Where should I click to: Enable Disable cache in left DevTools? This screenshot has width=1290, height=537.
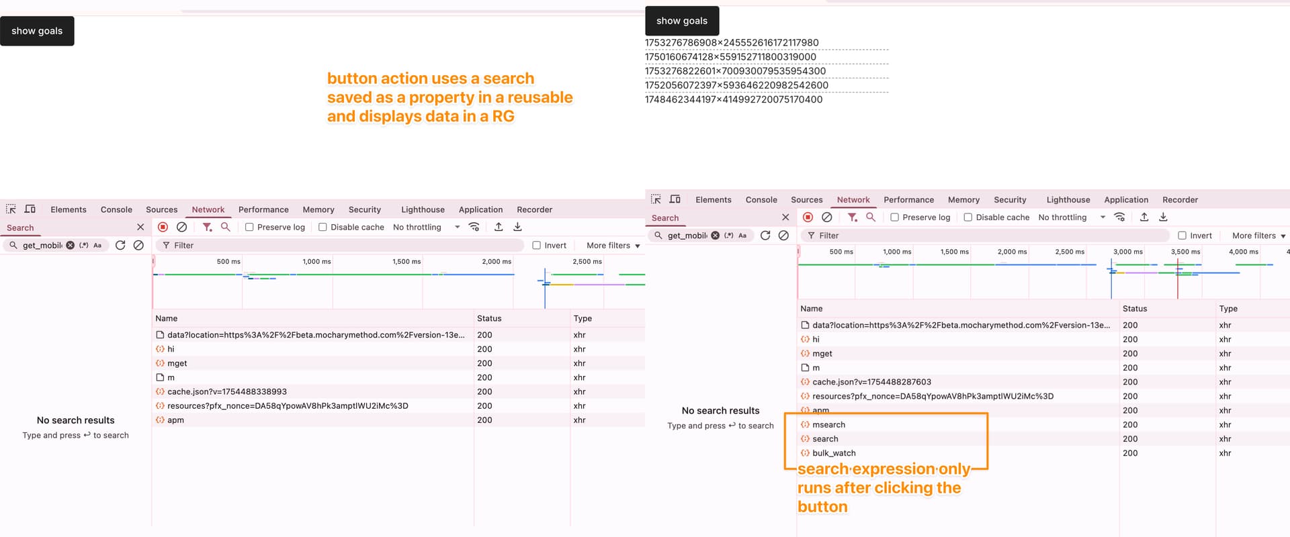[x=322, y=227]
